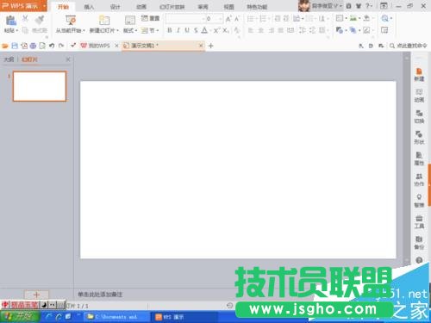
Task: Open Transition (切换) pane in sidebar
Action: (x=419, y=116)
